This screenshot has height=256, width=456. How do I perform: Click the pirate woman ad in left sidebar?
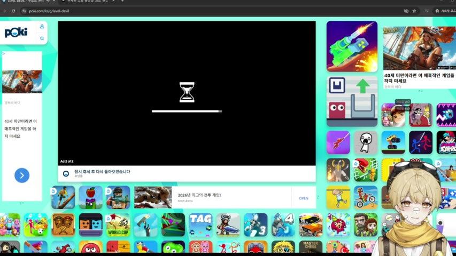pos(22,82)
